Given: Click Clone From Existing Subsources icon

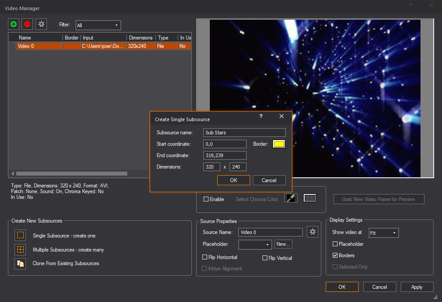Looking at the screenshot, I should pyautogui.click(x=20, y=264).
